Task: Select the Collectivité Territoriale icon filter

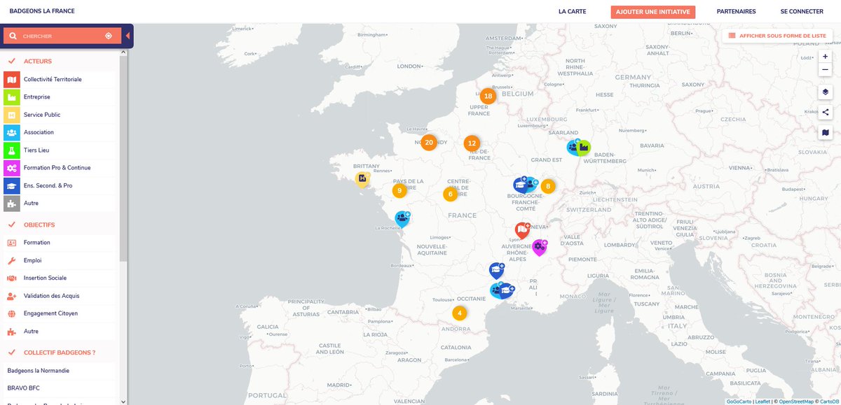Action: click(11, 79)
